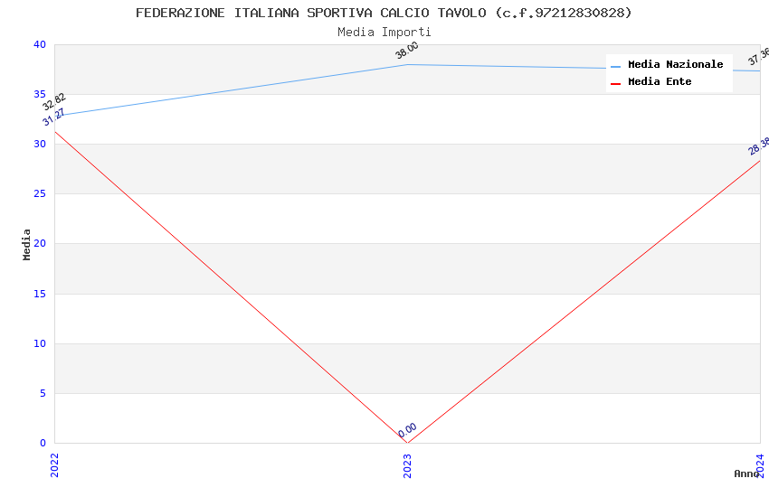Click the Anno x-axis title
Image resolution: width=769 pixels, height=497 pixels.
[x=746, y=474]
